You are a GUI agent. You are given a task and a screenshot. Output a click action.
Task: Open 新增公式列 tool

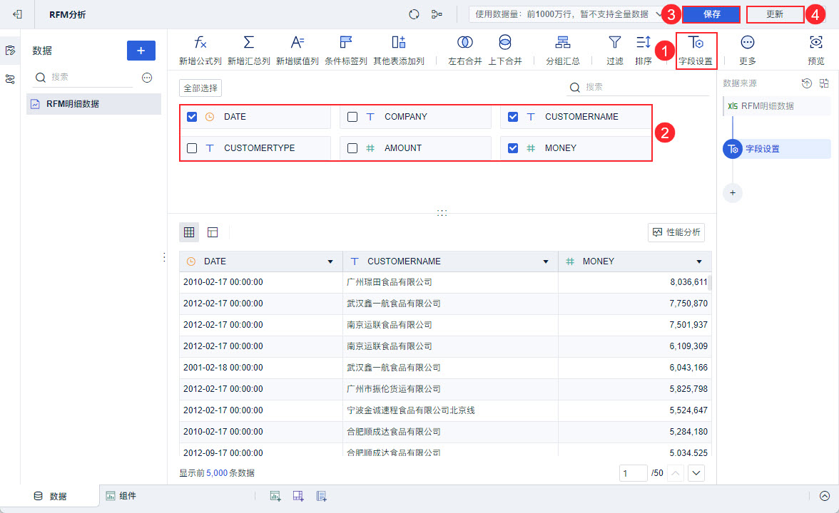click(x=200, y=50)
